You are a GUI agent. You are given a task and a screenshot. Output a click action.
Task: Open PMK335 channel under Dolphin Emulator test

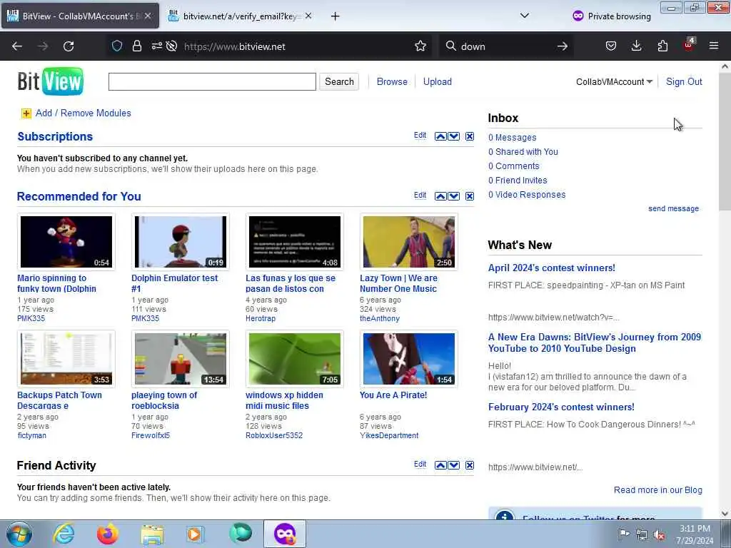145,319
